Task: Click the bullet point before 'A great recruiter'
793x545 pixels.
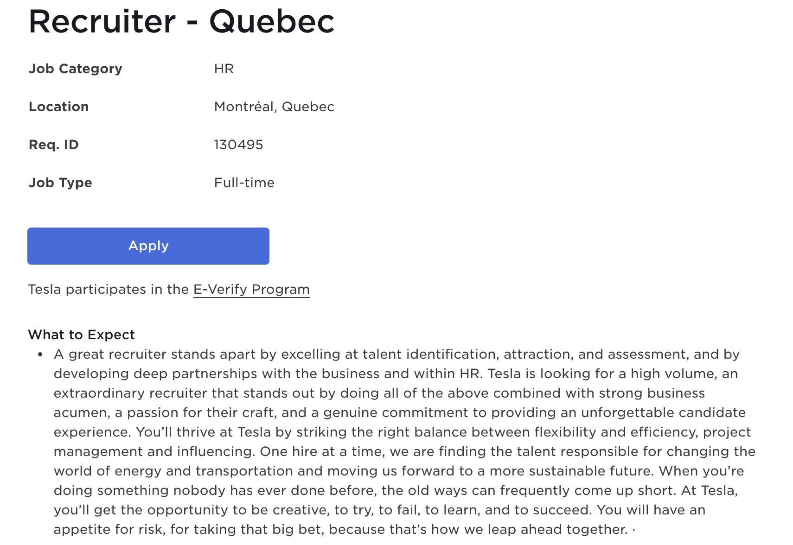Action: tap(40, 355)
